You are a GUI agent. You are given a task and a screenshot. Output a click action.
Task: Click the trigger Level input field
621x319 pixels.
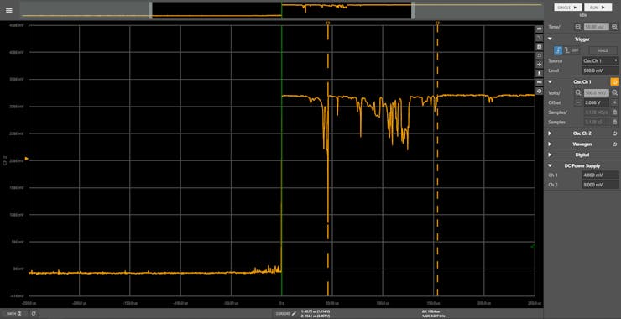[x=600, y=71]
